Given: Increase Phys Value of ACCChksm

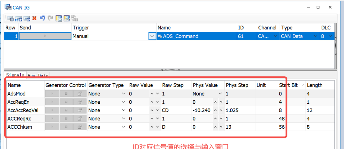Looking at the screenshot, I should tap(215, 127).
